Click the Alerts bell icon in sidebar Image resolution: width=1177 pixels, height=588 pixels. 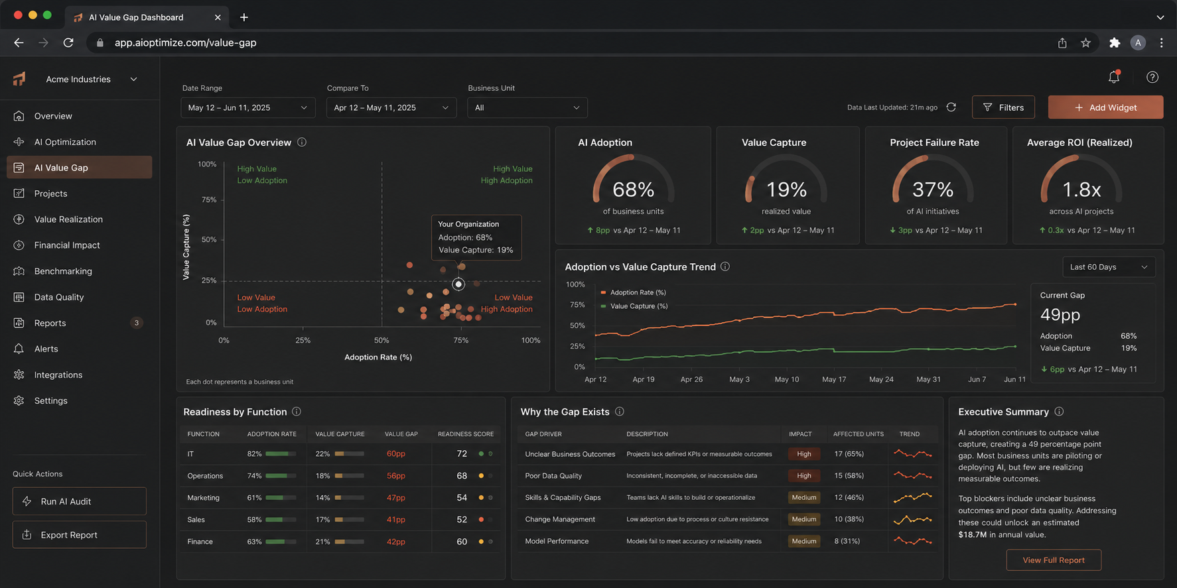coord(19,349)
